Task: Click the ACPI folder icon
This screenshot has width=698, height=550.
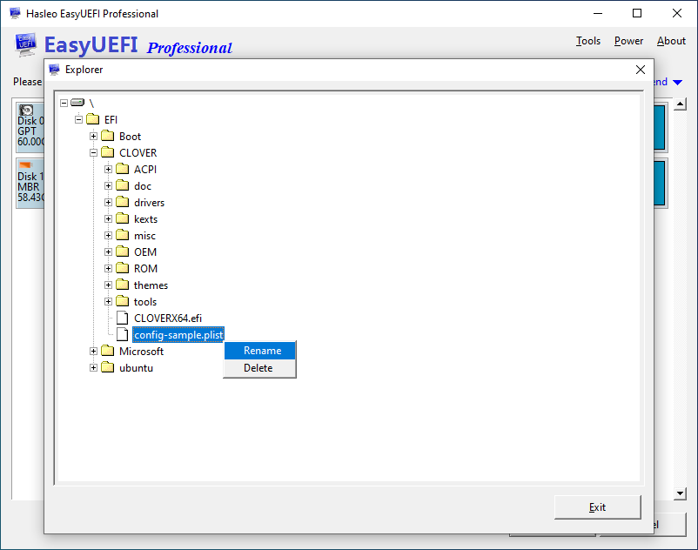Action: 122,168
